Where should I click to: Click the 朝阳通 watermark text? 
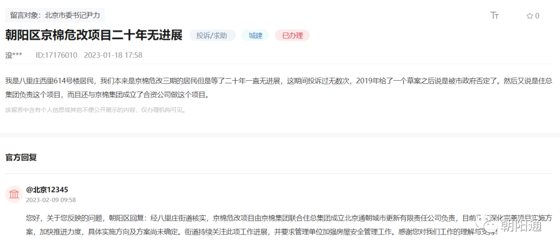520,226
